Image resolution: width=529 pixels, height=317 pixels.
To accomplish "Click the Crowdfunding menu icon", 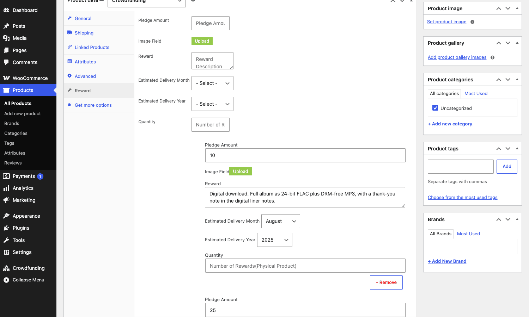I will [x=6, y=268].
